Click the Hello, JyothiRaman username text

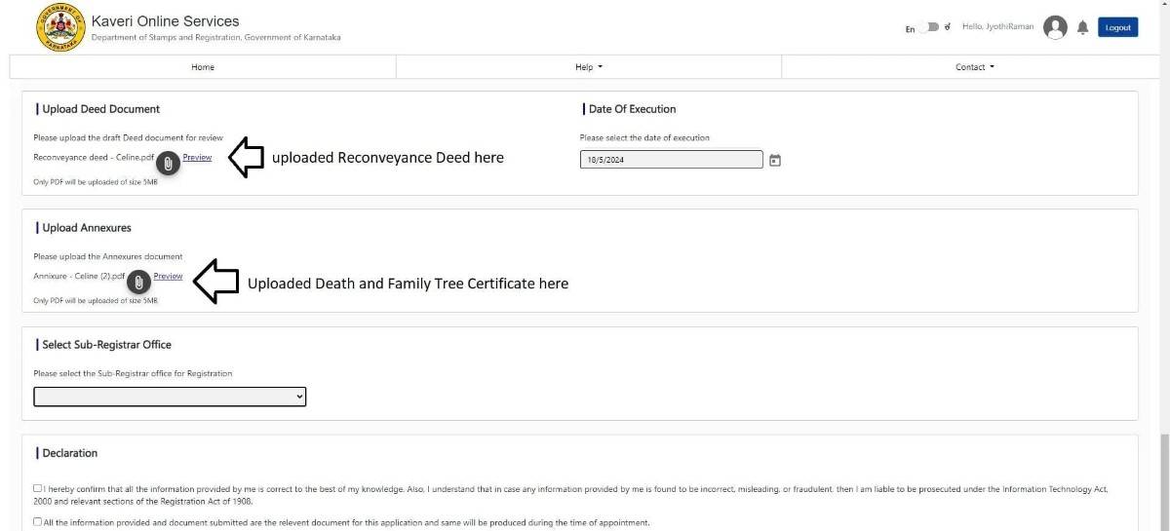point(997,27)
